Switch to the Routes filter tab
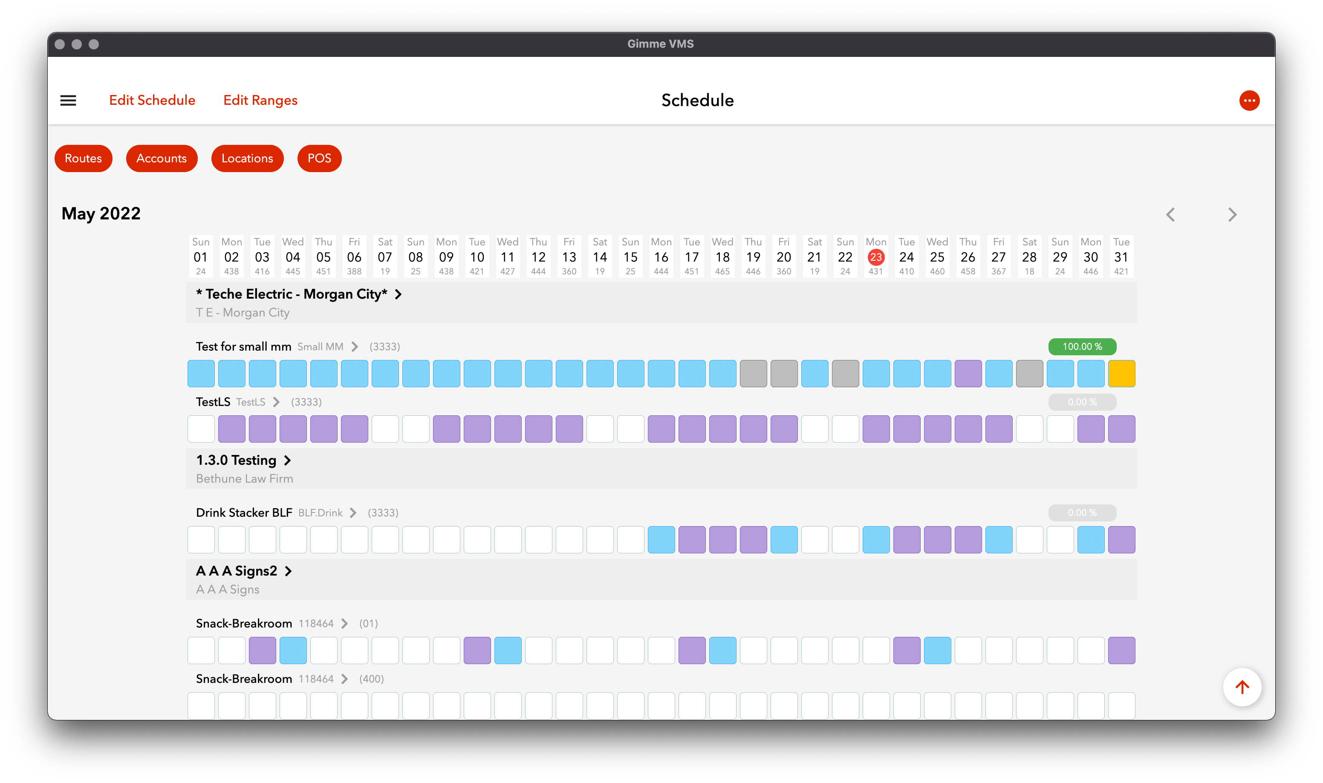 [84, 158]
